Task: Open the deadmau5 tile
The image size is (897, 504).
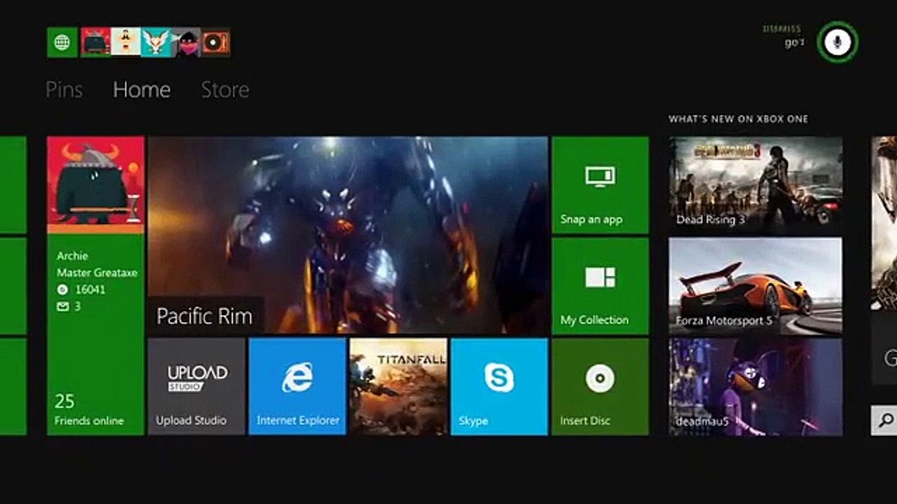Action: point(755,386)
